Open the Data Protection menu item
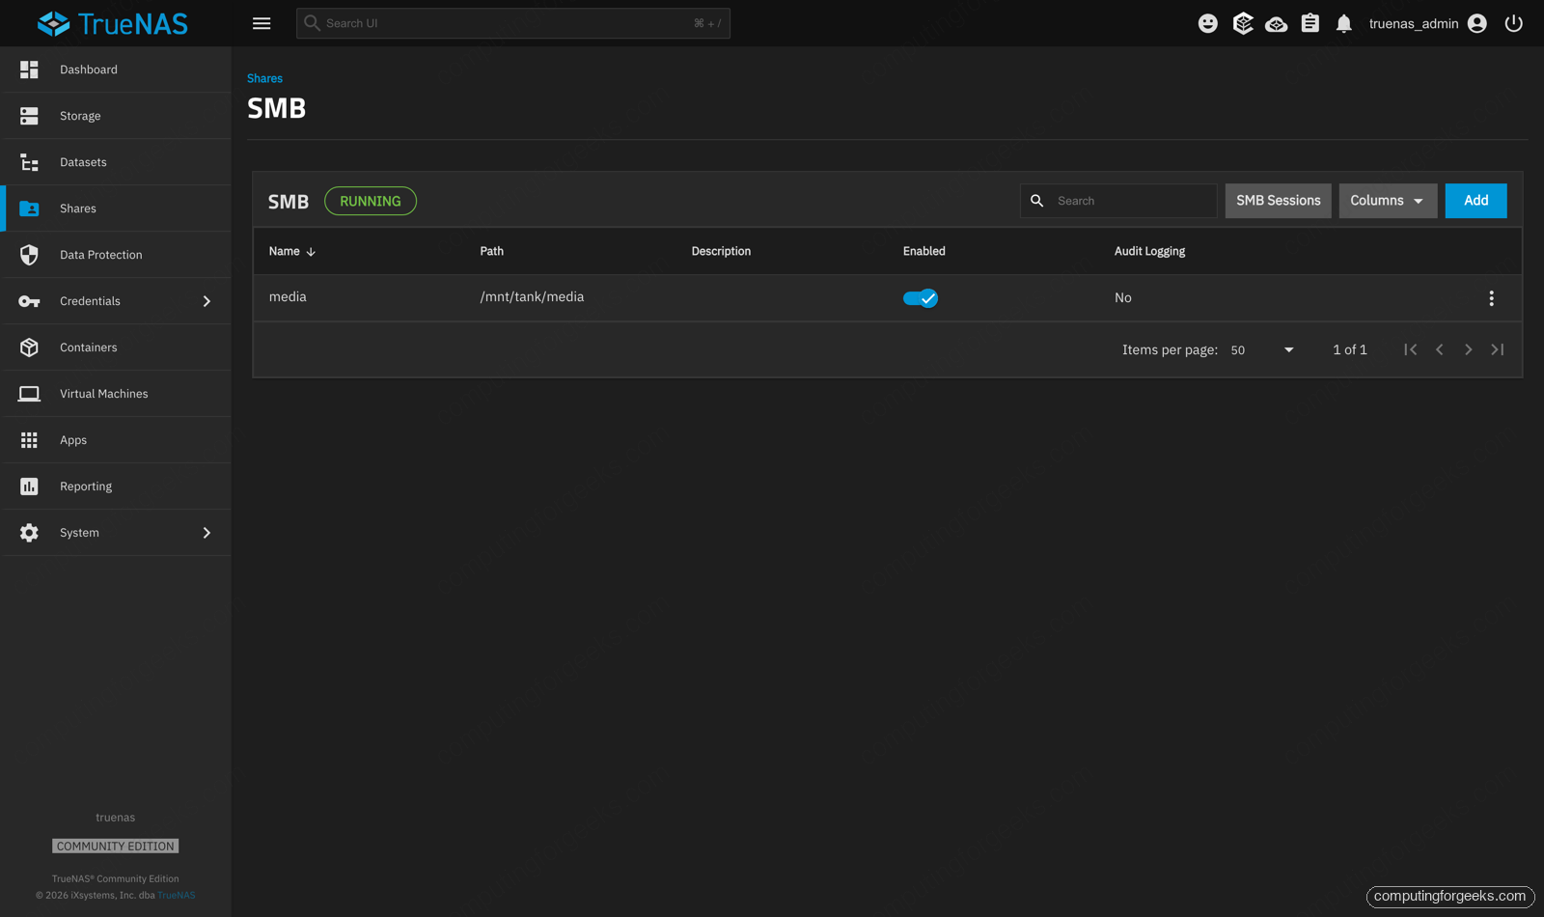The height and width of the screenshot is (917, 1544). pos(116,255)
